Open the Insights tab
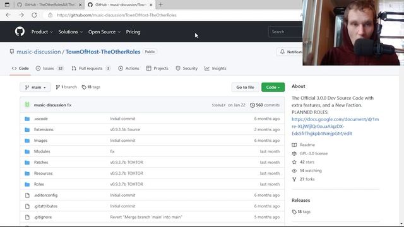This screenshot has height=227, width=404. (215, 69)
